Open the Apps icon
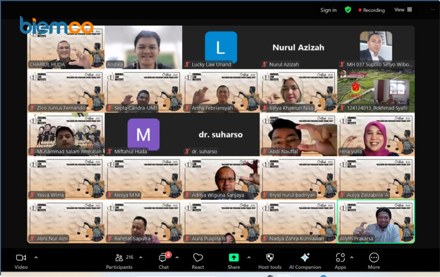The image size is (440, 277). [340, 258]
